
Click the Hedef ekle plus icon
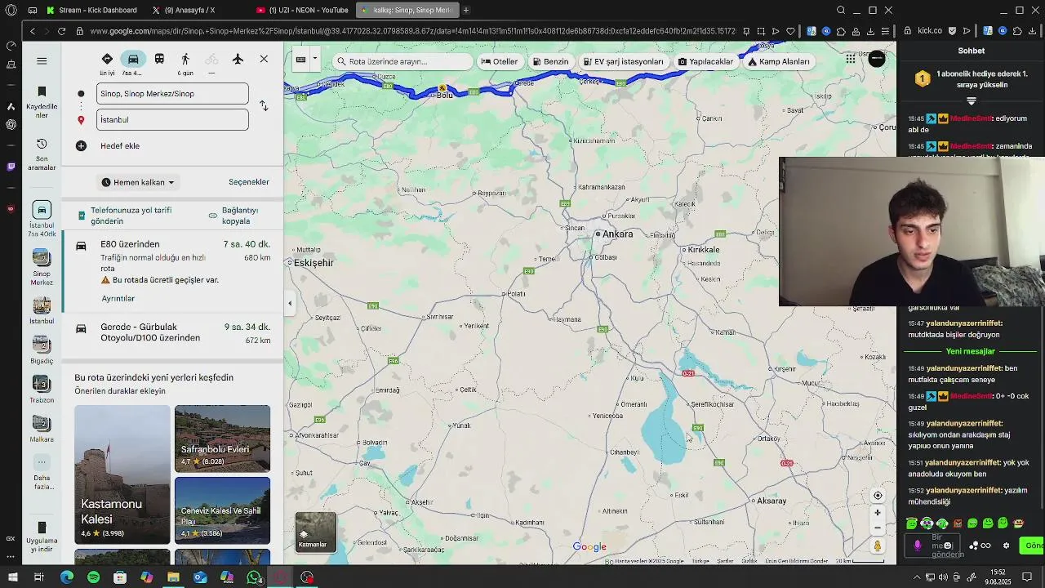pos(81,145)
